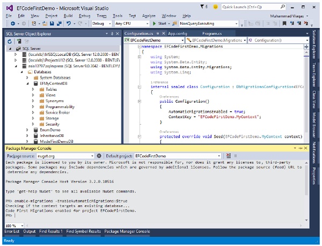Switch to the Error List tab
Viewport: 322px width, 246px height.
pos(12,231)
